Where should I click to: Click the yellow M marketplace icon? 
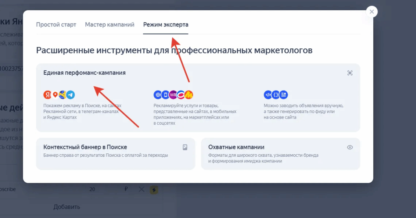point(188,95)
